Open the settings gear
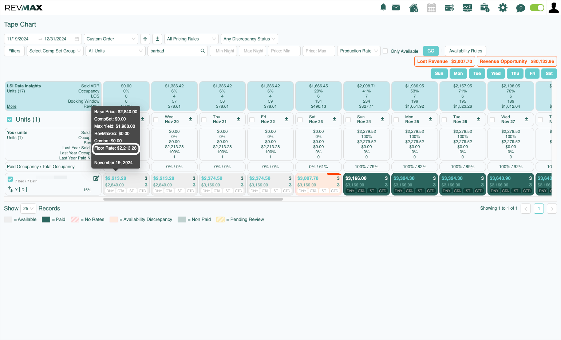Image resolution: width=561 pixels, height=340 pixels. (503, 8)
